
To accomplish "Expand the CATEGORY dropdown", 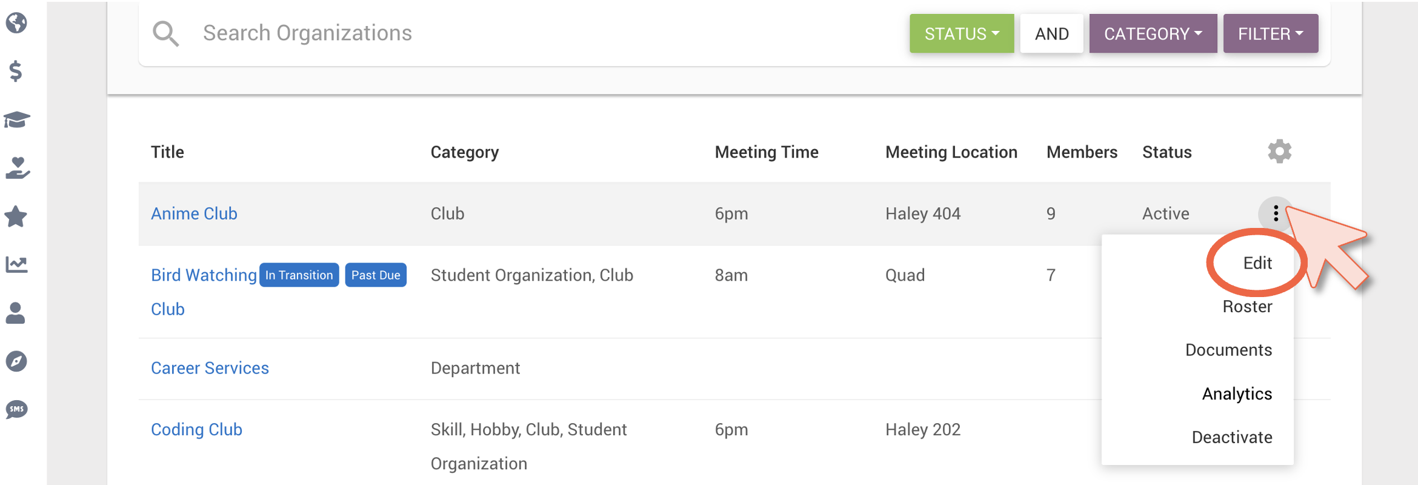I will pos(1153,33).
